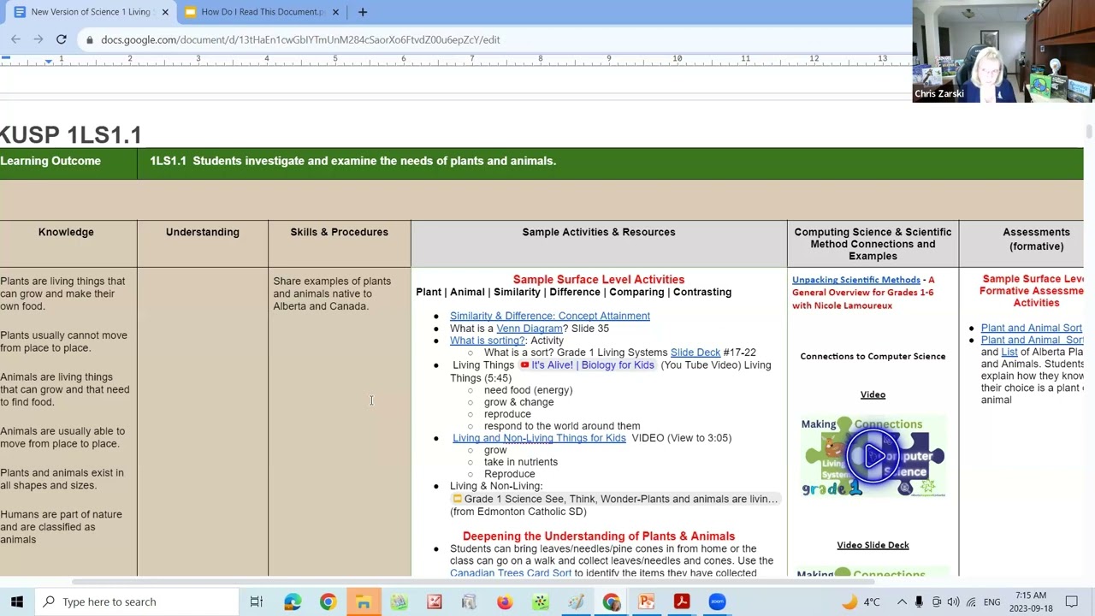Image resolution: width=1095 pixels, height=616 pixels.
Task: Click 'Connections to Computer Science' text
Action: pos(873,356)
